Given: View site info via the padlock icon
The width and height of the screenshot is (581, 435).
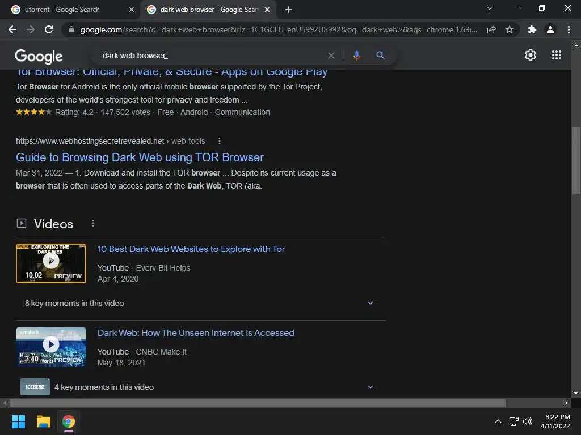Looking at the screenshot, I should point(71,29).
